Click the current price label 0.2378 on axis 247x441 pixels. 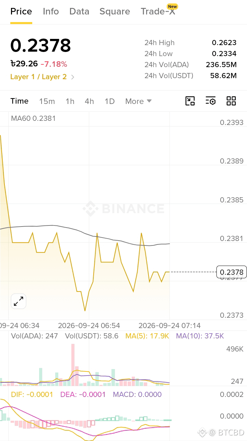click(x=232, y=272)
